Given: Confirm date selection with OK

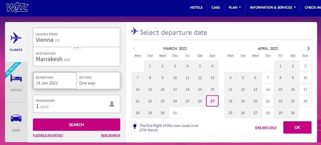Looking at the screenshot, I should tap(297, 128).
